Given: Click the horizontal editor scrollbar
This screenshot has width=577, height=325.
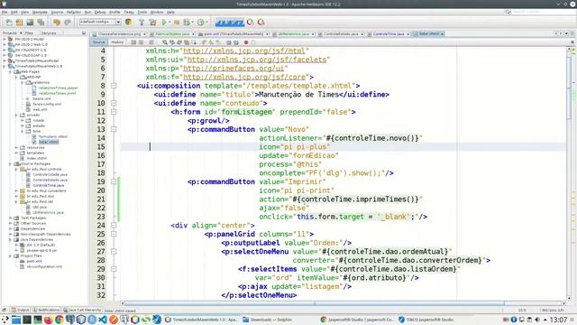Looking at the screenshot, I should click(315, 303).
